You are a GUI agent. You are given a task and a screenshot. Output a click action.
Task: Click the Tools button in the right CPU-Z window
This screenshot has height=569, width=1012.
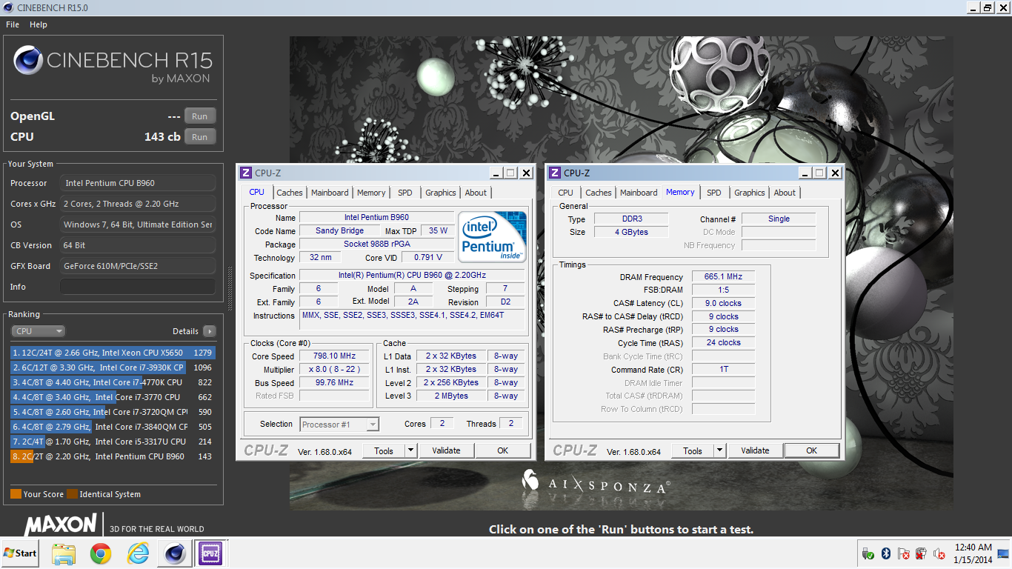point(693,450)
